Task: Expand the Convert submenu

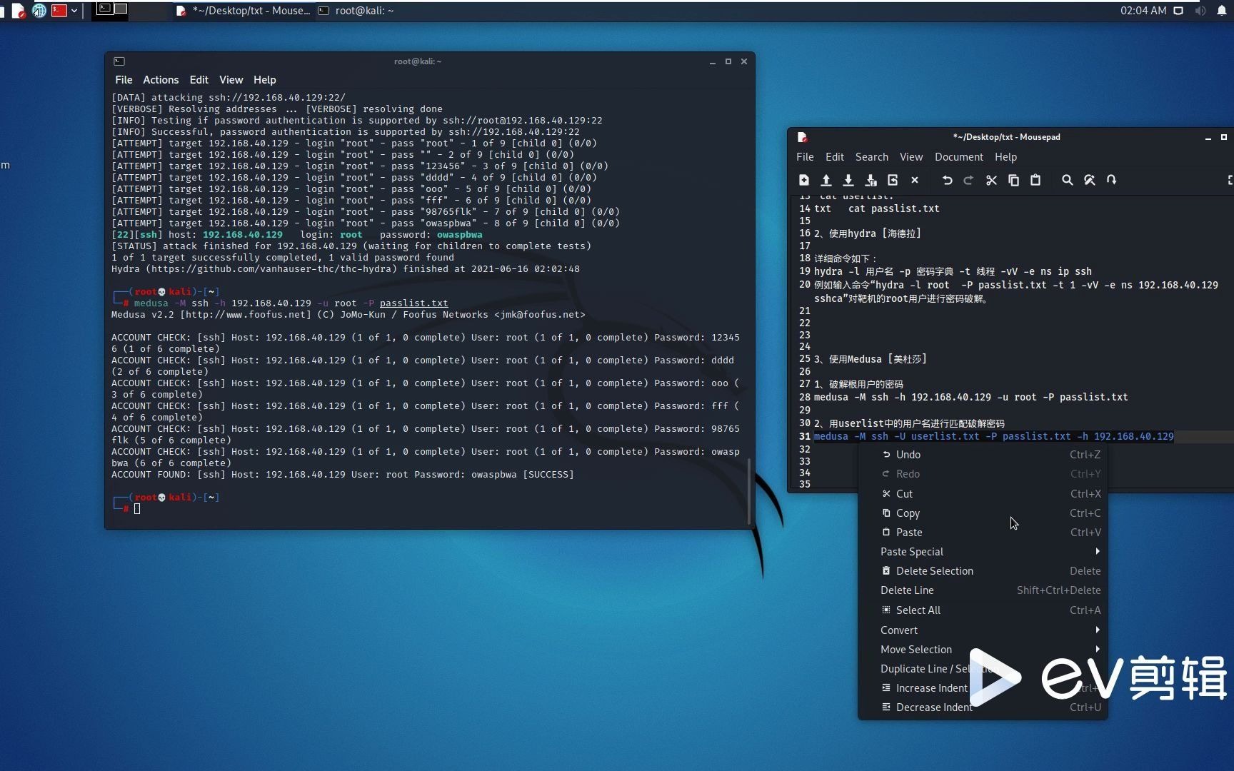Action: pyautogui.click(x=983, y=630)
